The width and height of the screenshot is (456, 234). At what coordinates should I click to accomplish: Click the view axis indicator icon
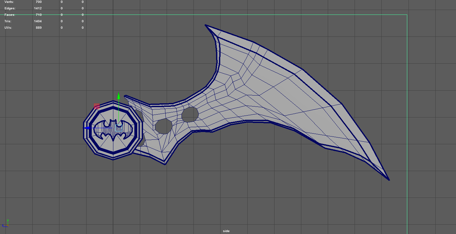[x=5, y=224]
